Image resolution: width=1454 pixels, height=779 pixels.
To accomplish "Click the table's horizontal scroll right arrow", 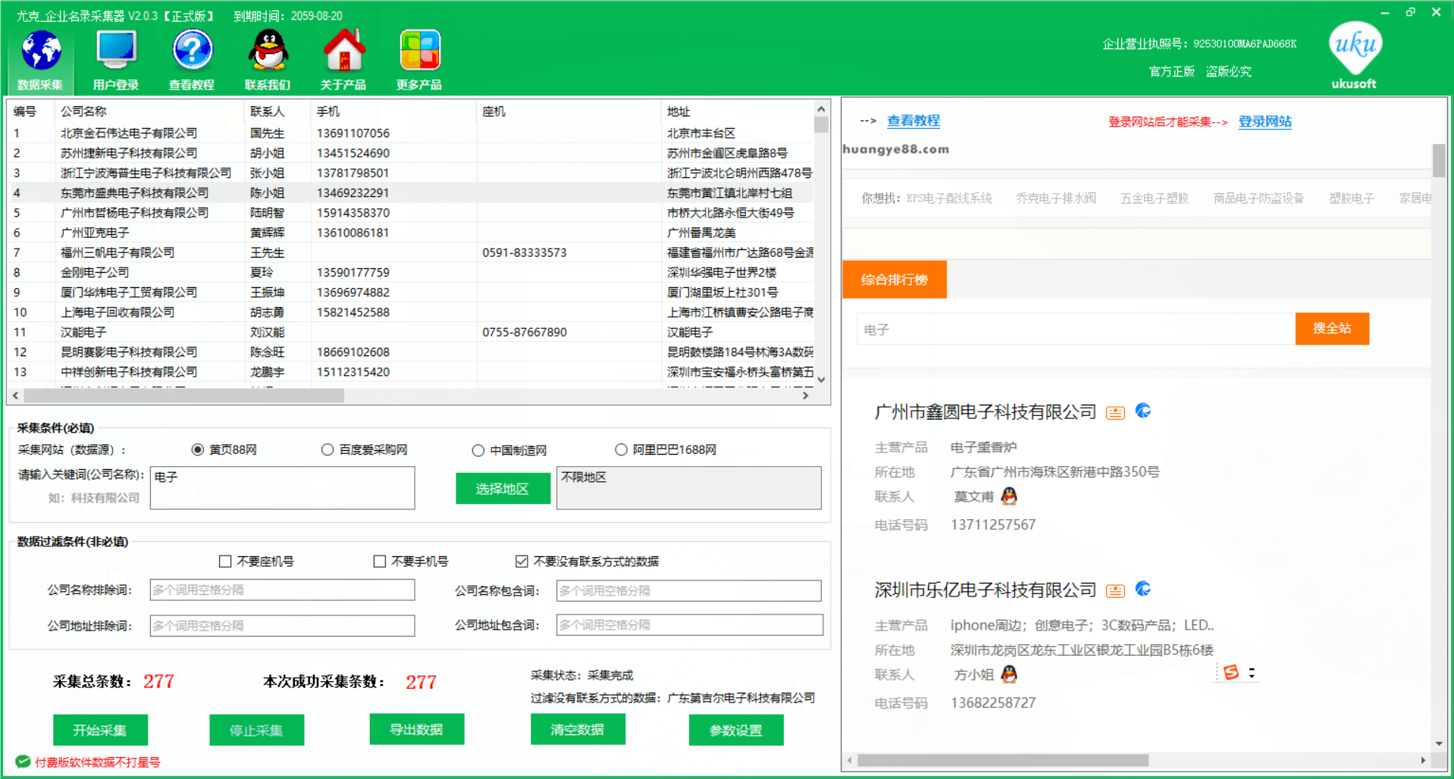I will [806, 396].
